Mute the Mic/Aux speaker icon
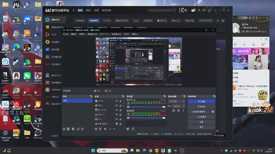 tap(128, 107)
